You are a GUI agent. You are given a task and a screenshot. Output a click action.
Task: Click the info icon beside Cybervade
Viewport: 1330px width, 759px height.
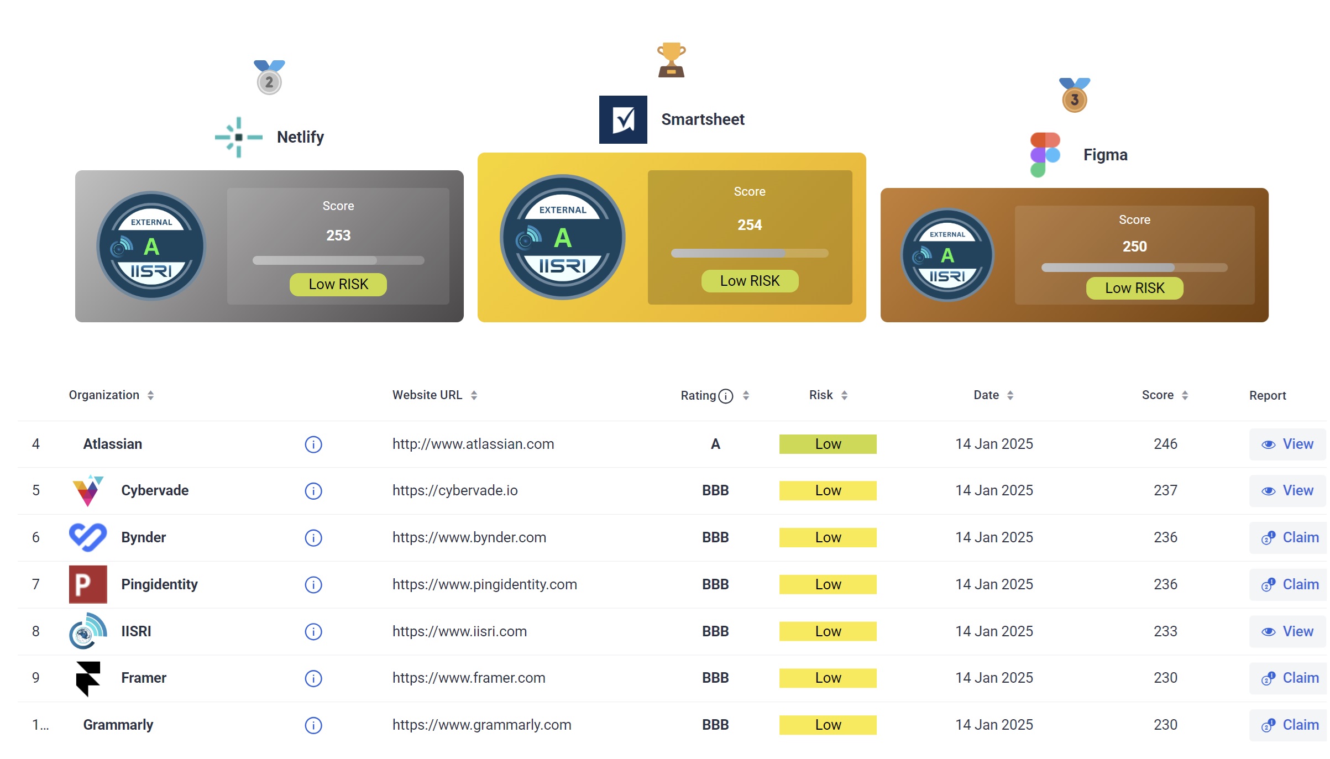313,491
